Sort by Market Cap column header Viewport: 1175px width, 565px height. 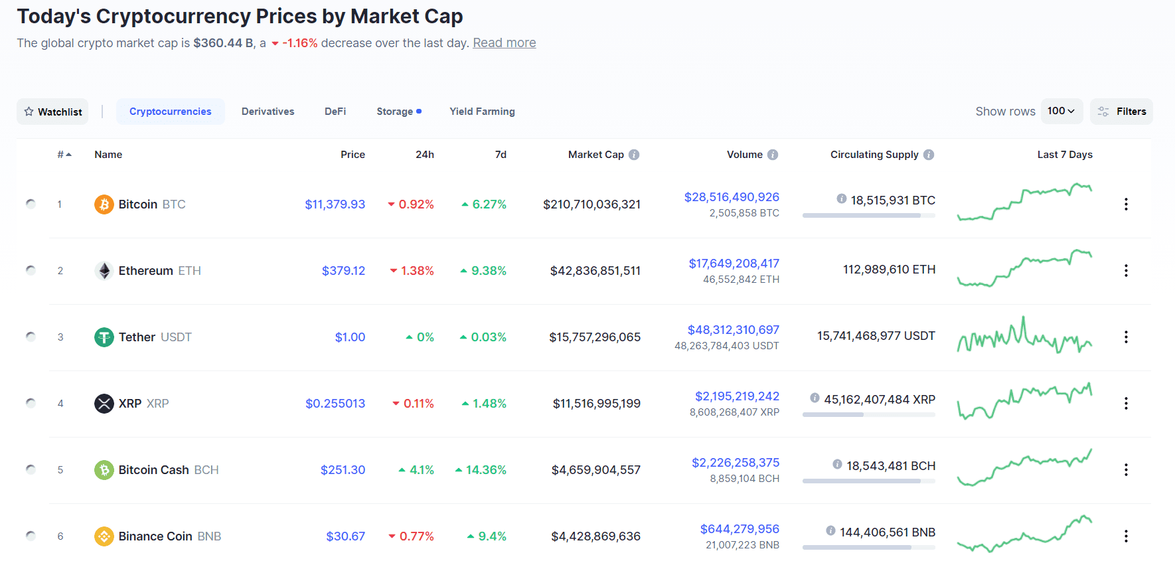pyautogui.click(x=596, y=155)
